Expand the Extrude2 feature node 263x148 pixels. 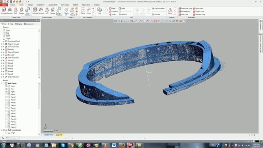click(x=2, y=55)
